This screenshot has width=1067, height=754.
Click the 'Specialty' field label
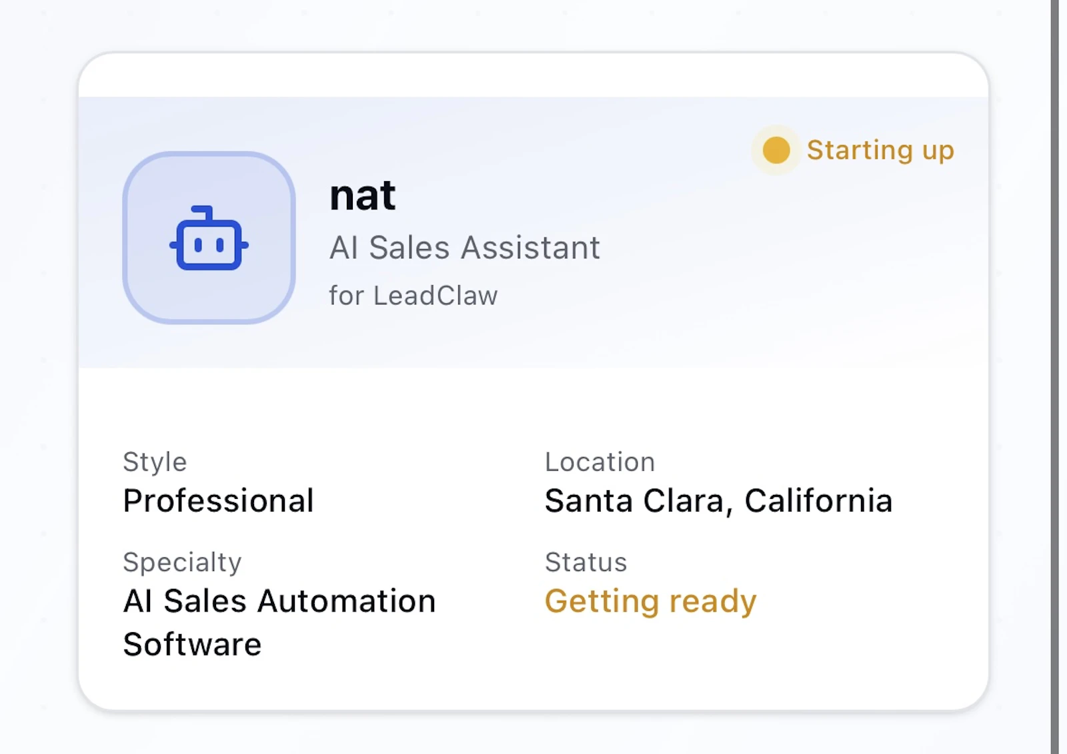click(182, 563)
